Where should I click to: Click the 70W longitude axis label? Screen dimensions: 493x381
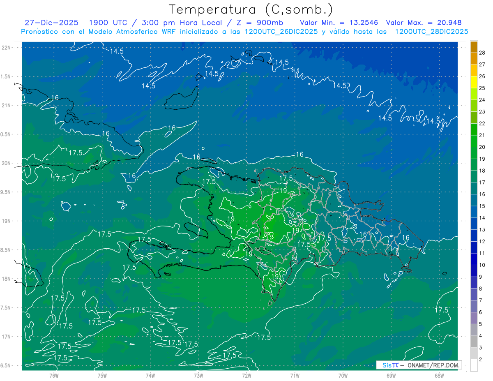pyautogui.click(x=343, y=376)
